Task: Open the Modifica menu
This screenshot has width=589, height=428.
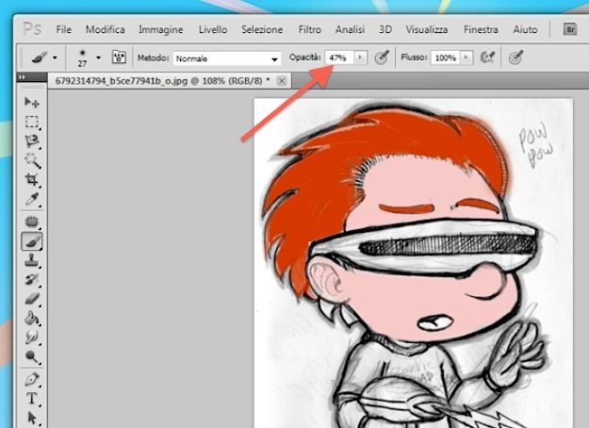Action: [x=106, y=29]
